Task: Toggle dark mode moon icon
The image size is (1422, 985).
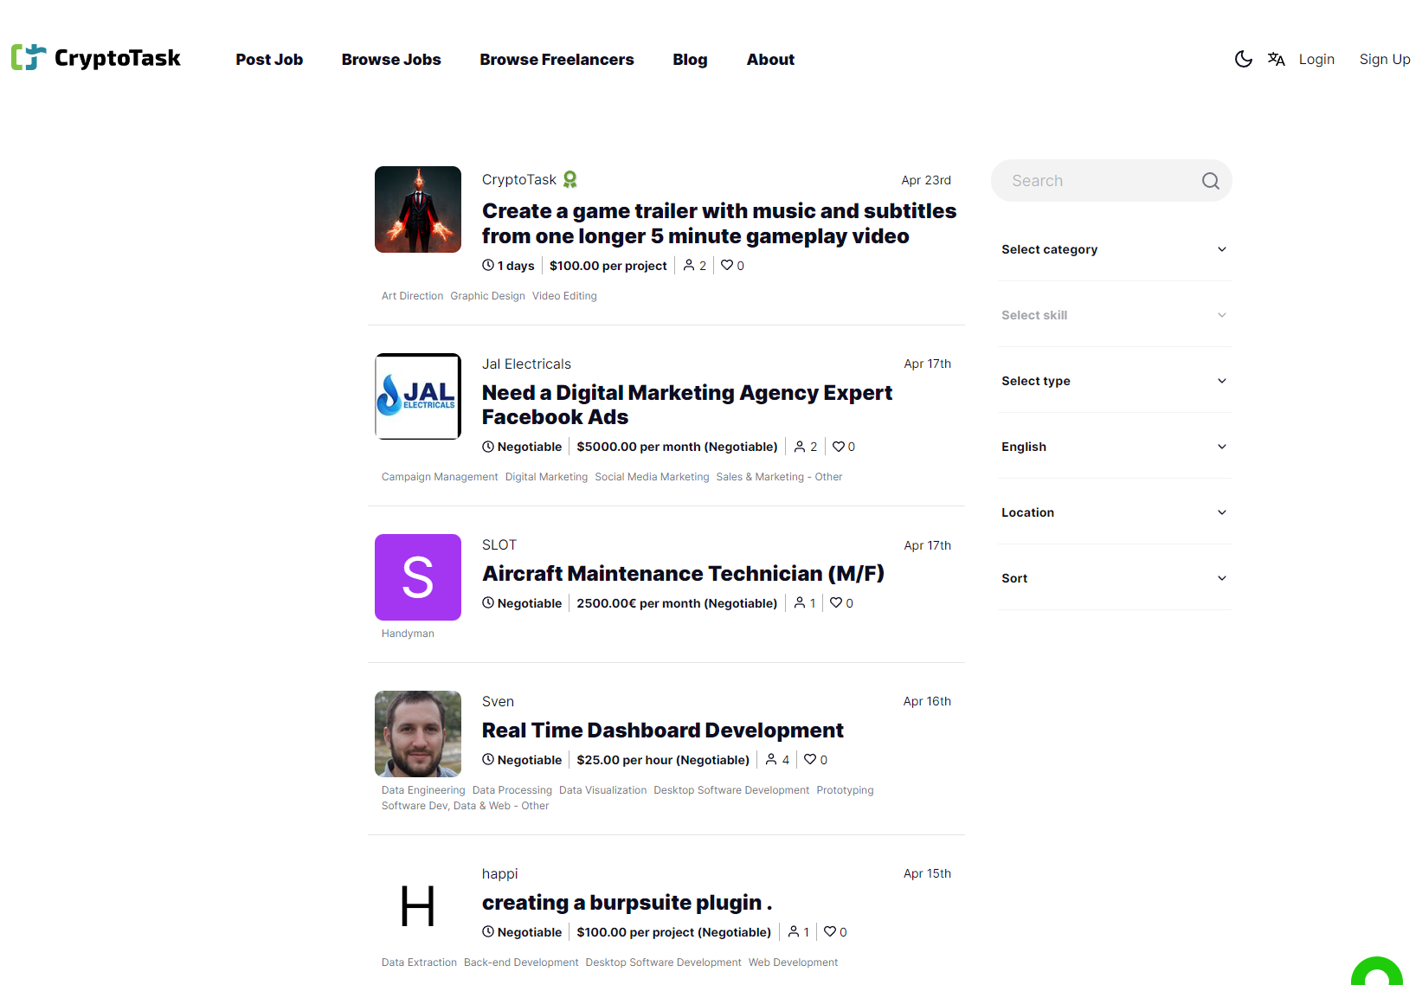Action: click(1243, 59)
